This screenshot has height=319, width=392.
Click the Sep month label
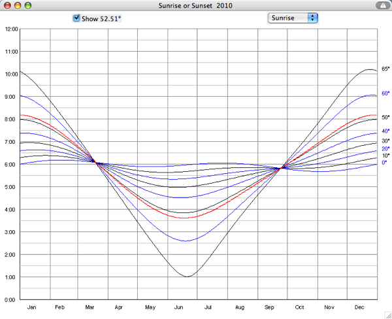pos(269,307)
